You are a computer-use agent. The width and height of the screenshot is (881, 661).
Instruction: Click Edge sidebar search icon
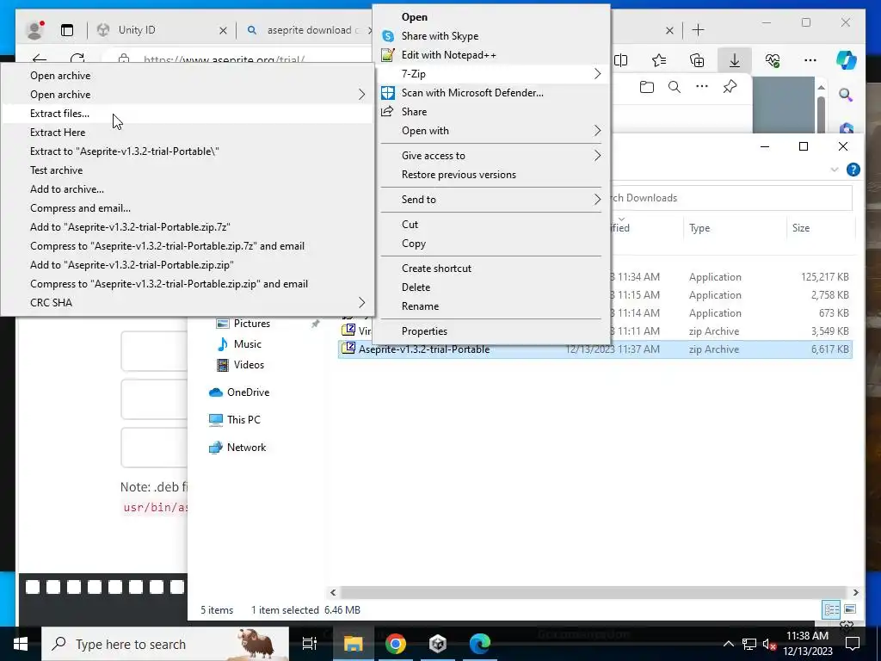[x=846, y=95]
